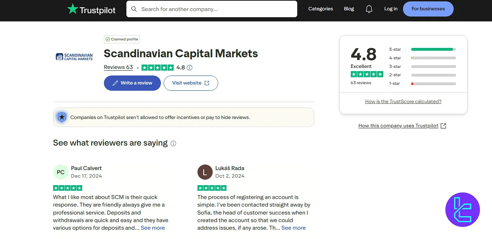Select Paul Calvert's five-star rating
492x239 pixels.
tap(68, 188)
